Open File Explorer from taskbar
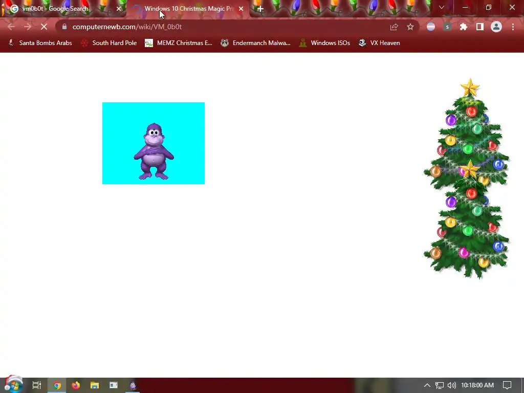 (95, 385)
